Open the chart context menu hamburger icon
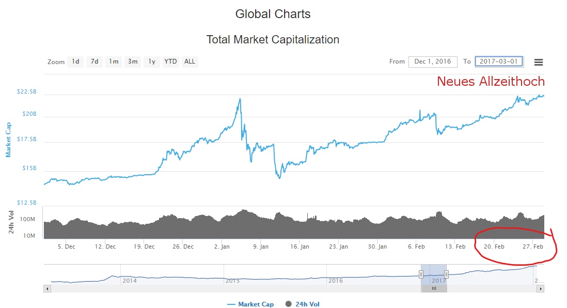Image resolution: width=567 pixels, height=308 pixels. (x=538, y=62)
